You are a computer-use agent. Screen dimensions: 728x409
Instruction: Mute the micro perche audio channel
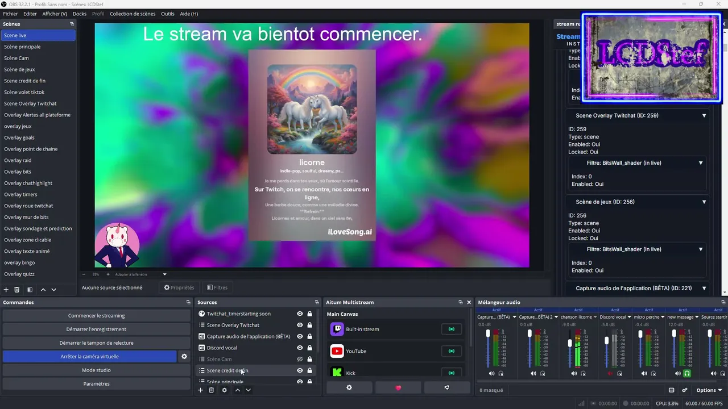point(644,373)
